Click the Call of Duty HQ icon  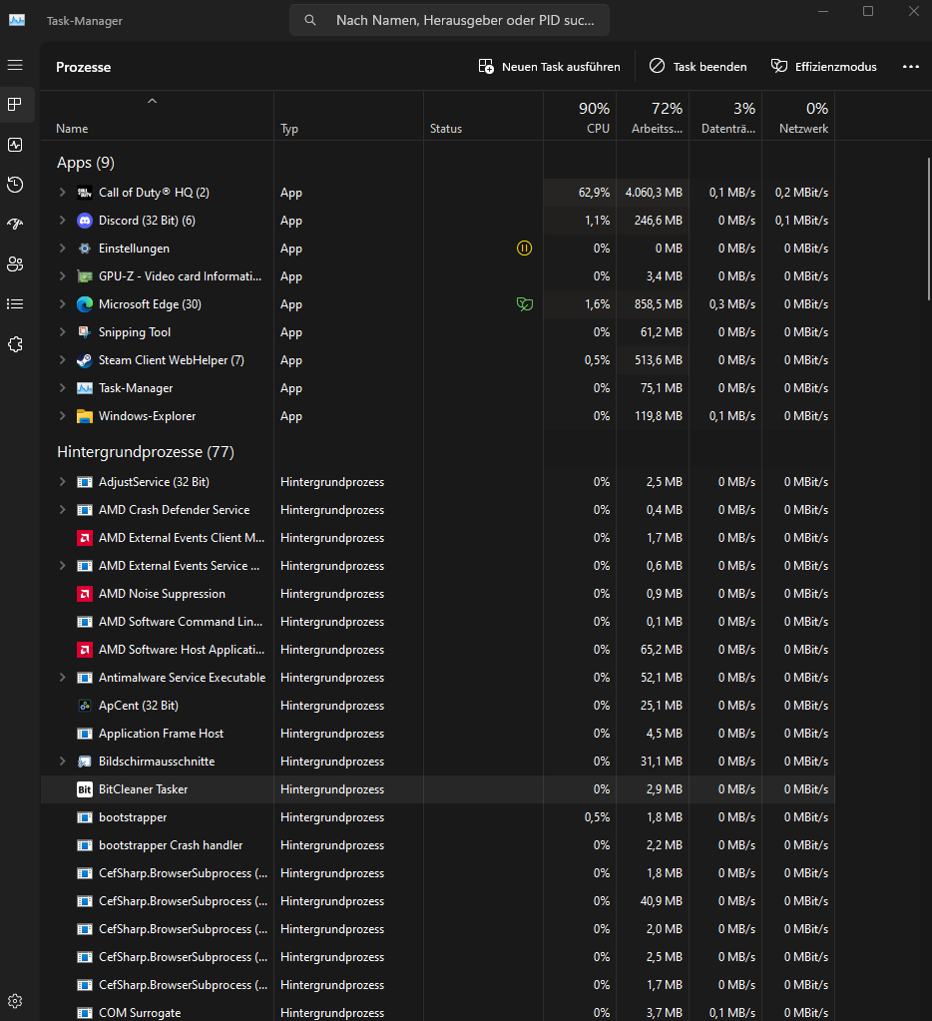(x=85, y=192)
